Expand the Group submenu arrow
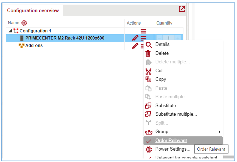The width and height of the screenshot is (237, 162). (x=220, y=132)
